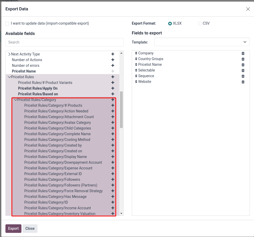The height and width of the screenshot is (237, 254).
Task: Collapse Pricelist Rules/Category subtree
Action: (x=16, y=100)
